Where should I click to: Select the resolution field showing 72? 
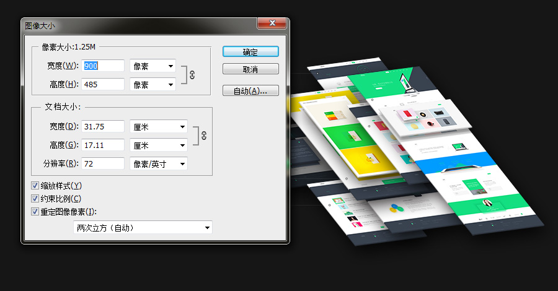click(103, 163)
